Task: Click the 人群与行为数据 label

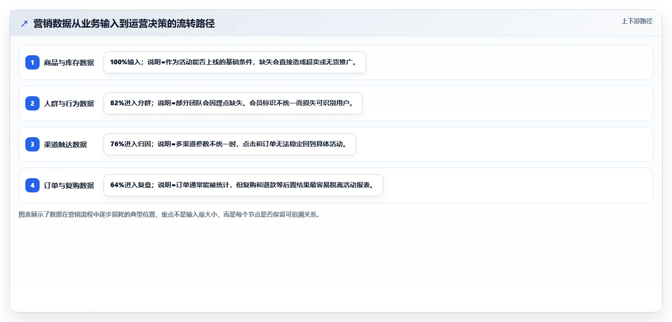Action: pyautogui.click(x=69, y=103)
